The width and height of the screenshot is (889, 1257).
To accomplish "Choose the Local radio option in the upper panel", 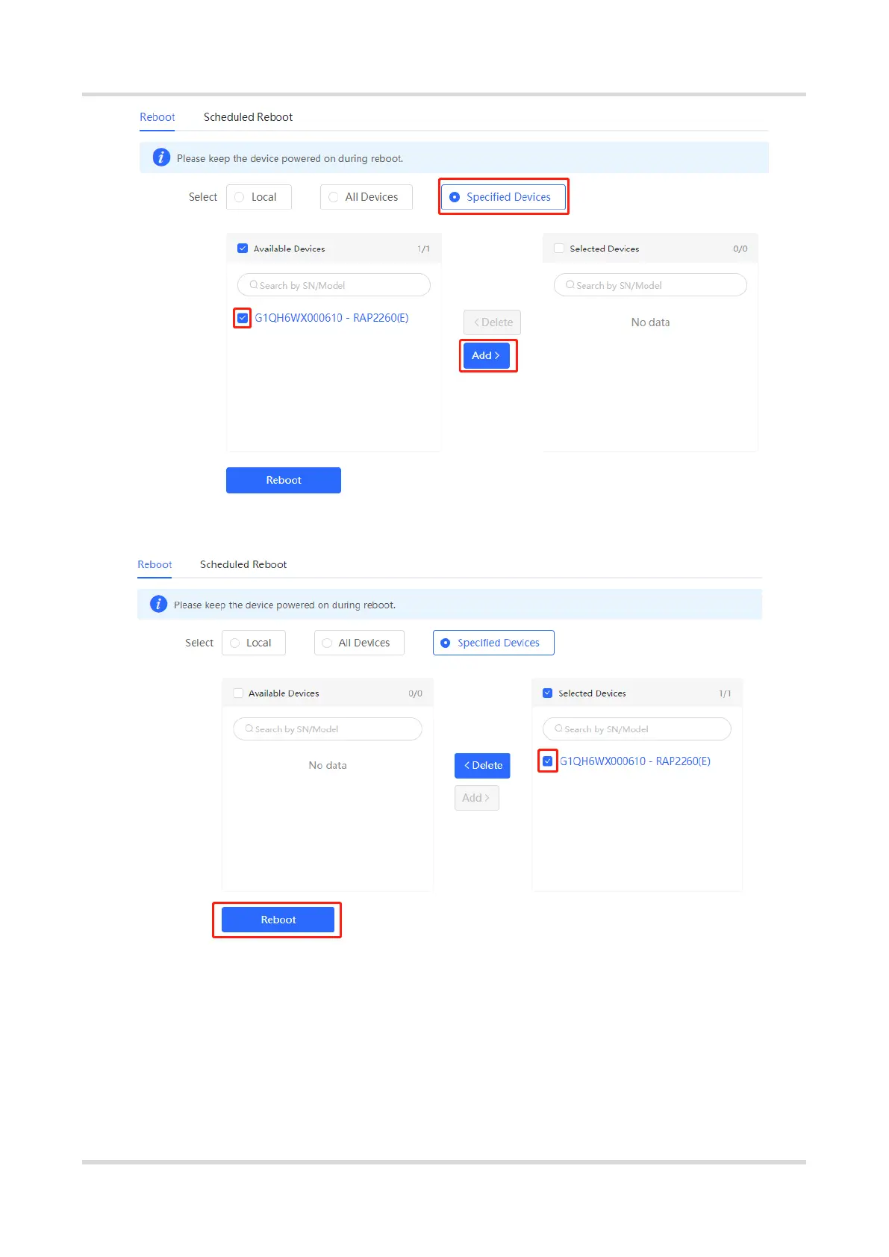I will [x=258, y=197].
